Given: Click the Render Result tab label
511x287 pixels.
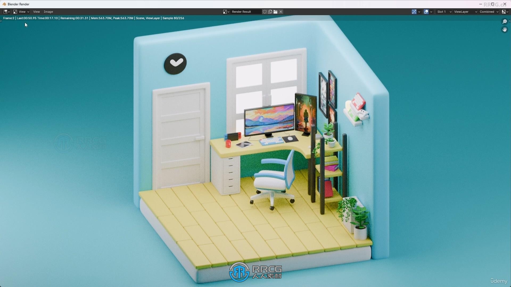Looking at the screenshot, I should tap(241, 12).
